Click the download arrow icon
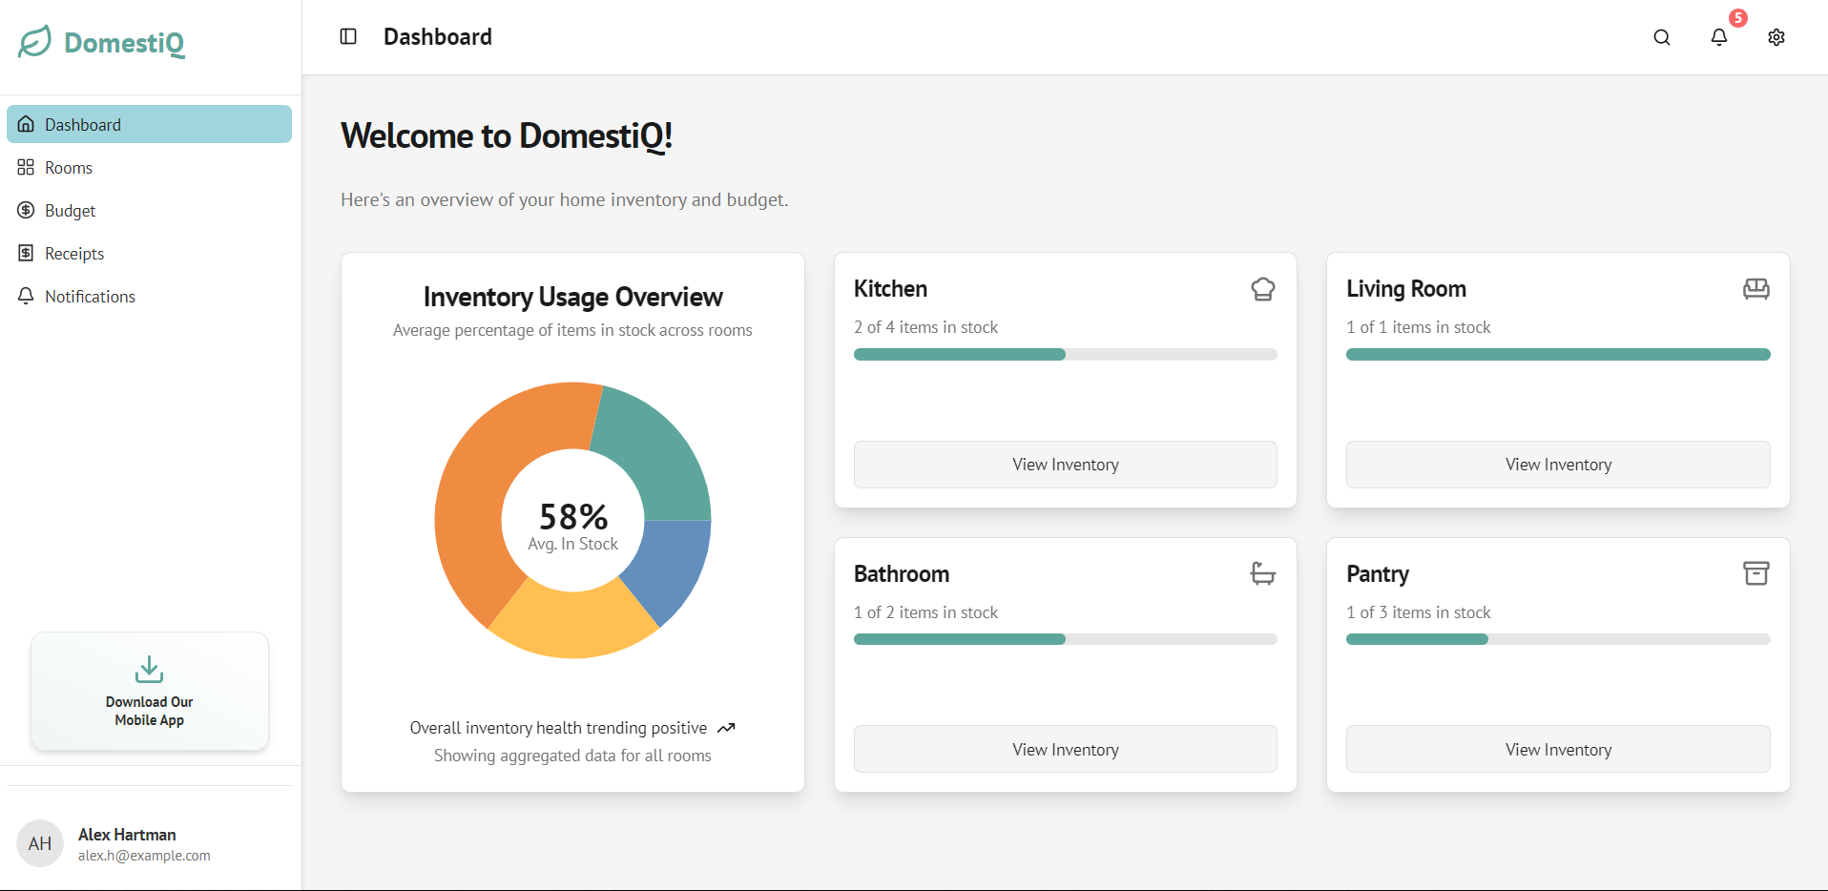Viewport: 1828px width, 891px height. (149, 669)
